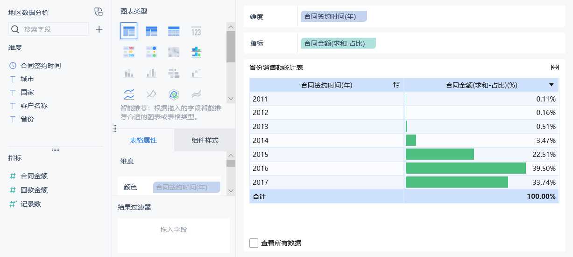This screenshot has height=257, width=573.
Task: Toggle the column width fit icon
Action: point(555,68)
